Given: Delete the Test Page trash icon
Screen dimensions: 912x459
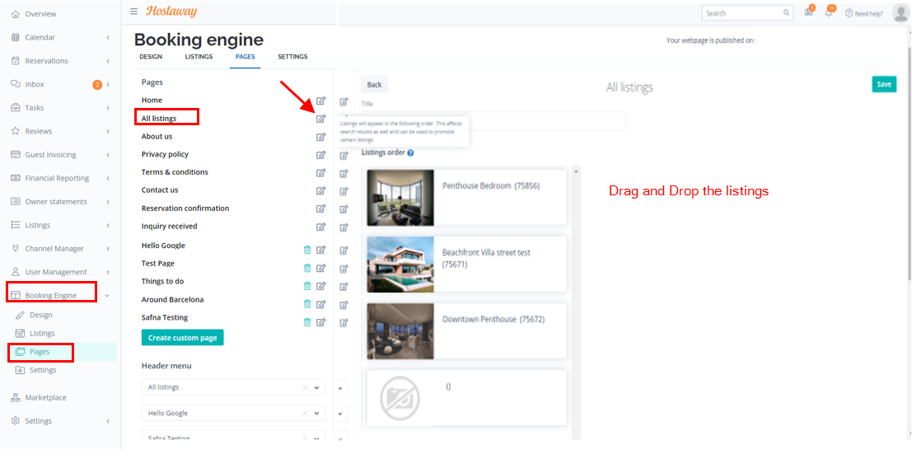Looking at the screenshot, I should click(307, 268).
